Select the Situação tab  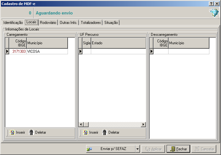111,23
